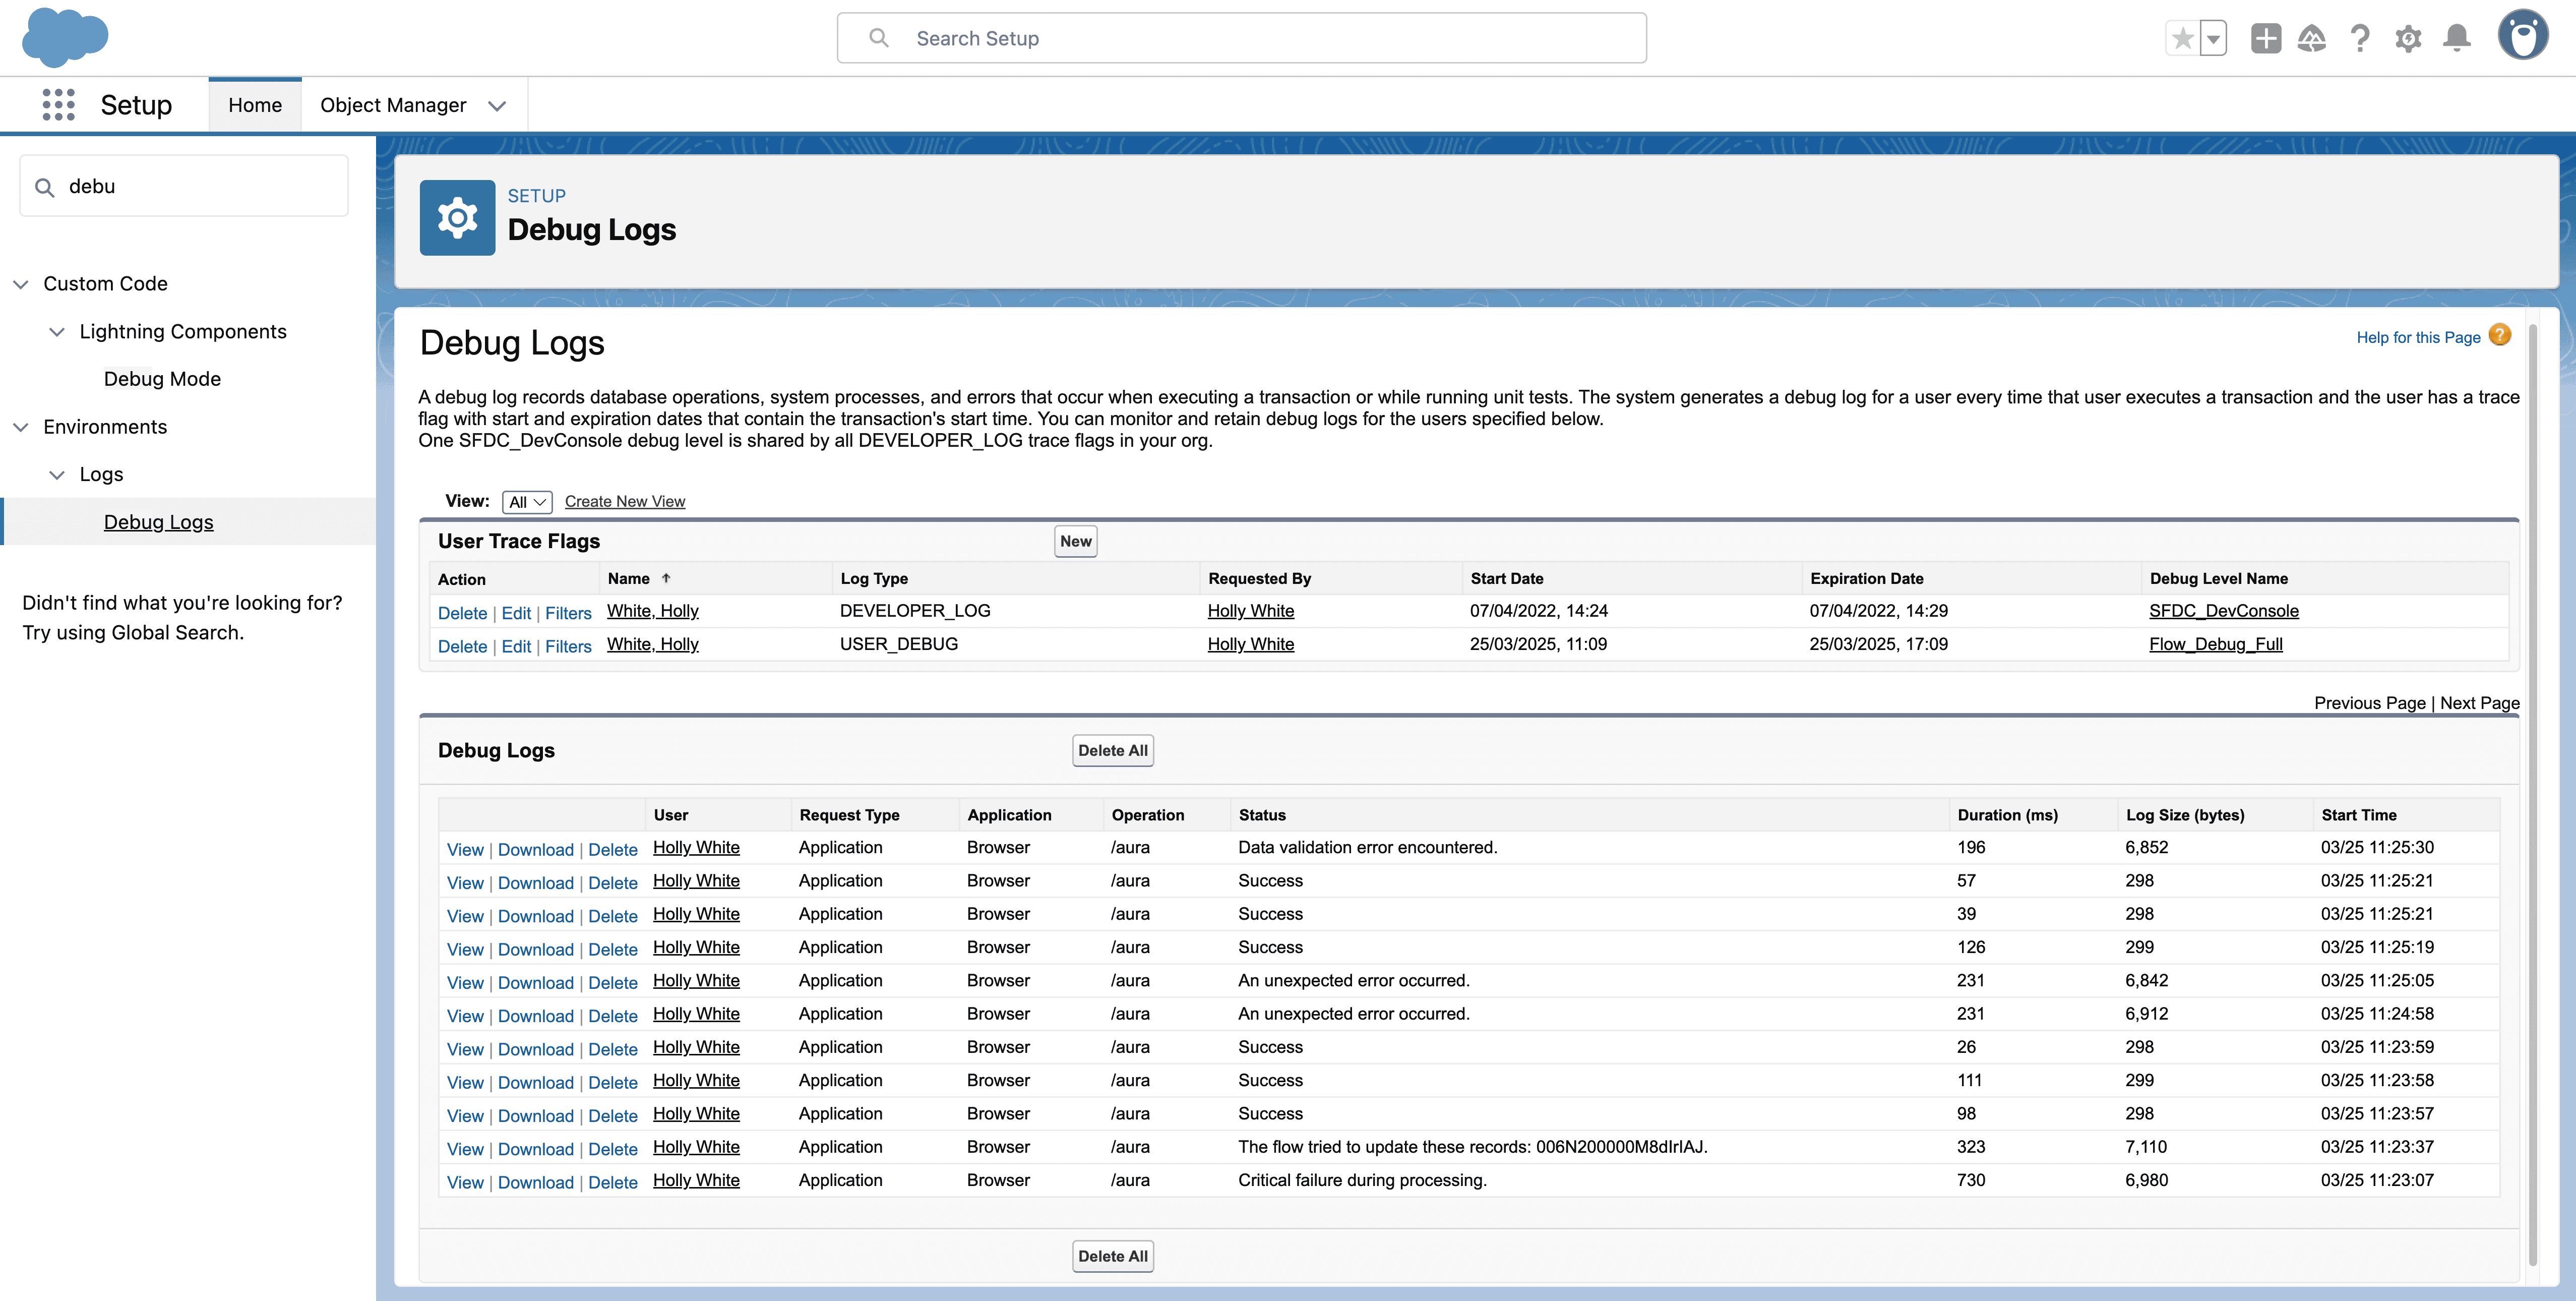Open the Trailhead guidance icon
The width and height of the screenshot is (2576, 1301).
click(2312, 38)
